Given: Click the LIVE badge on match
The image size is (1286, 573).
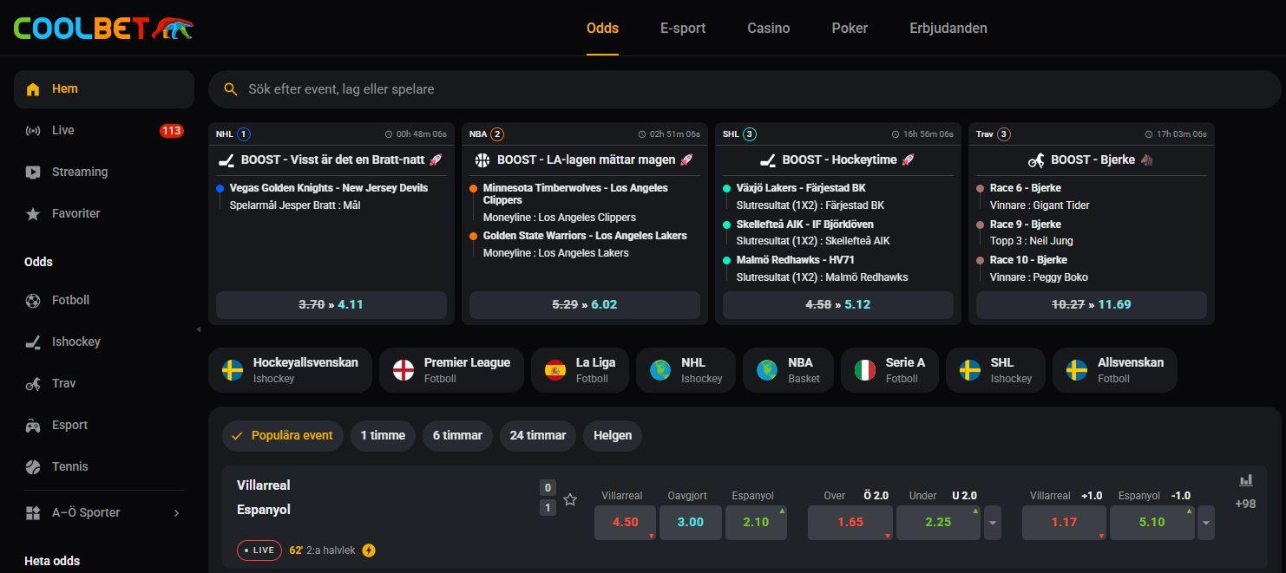Looking at the screenshot, I should 259,550.
